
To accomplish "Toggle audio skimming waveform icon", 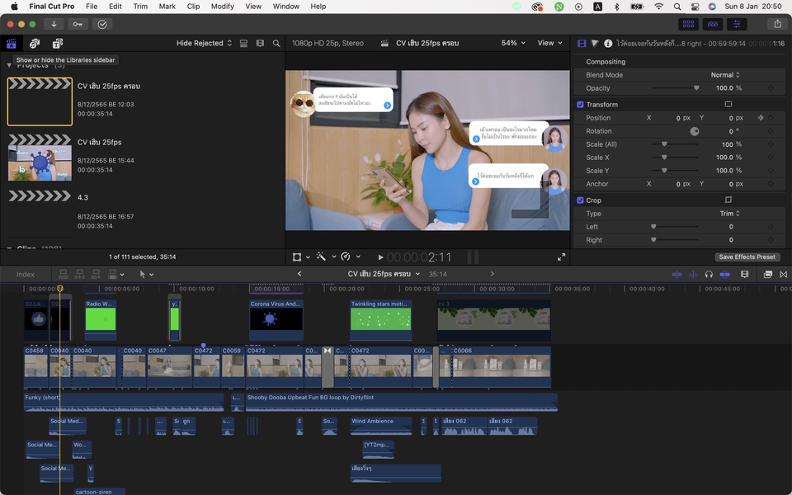I will pos(693,274).
